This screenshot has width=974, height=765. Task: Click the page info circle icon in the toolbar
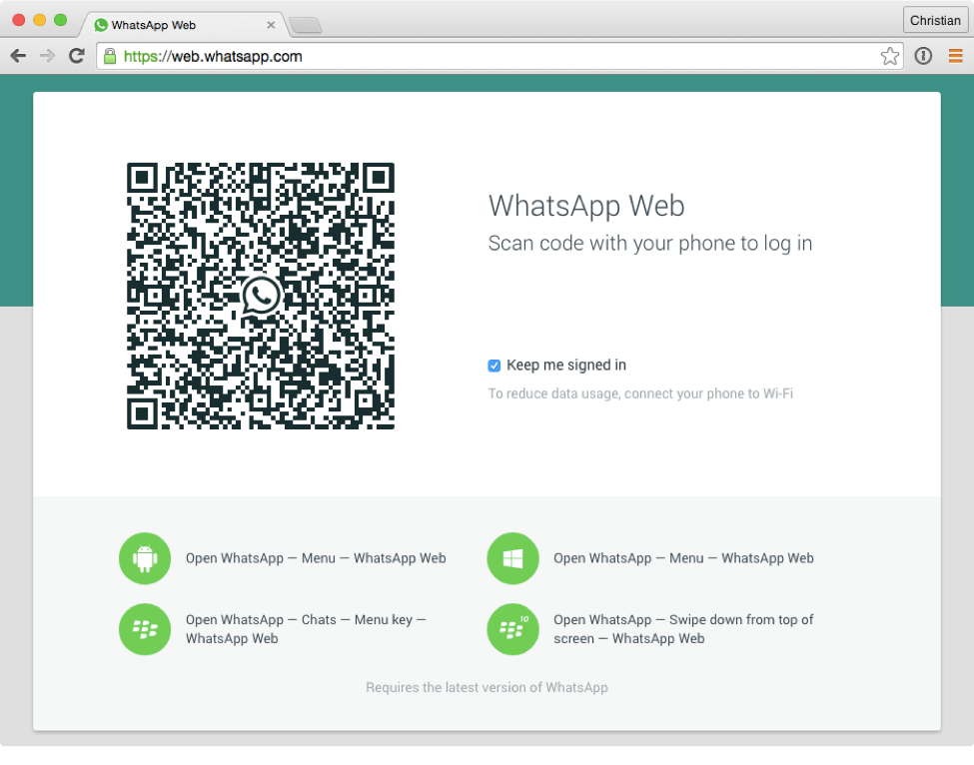[923, 56]
